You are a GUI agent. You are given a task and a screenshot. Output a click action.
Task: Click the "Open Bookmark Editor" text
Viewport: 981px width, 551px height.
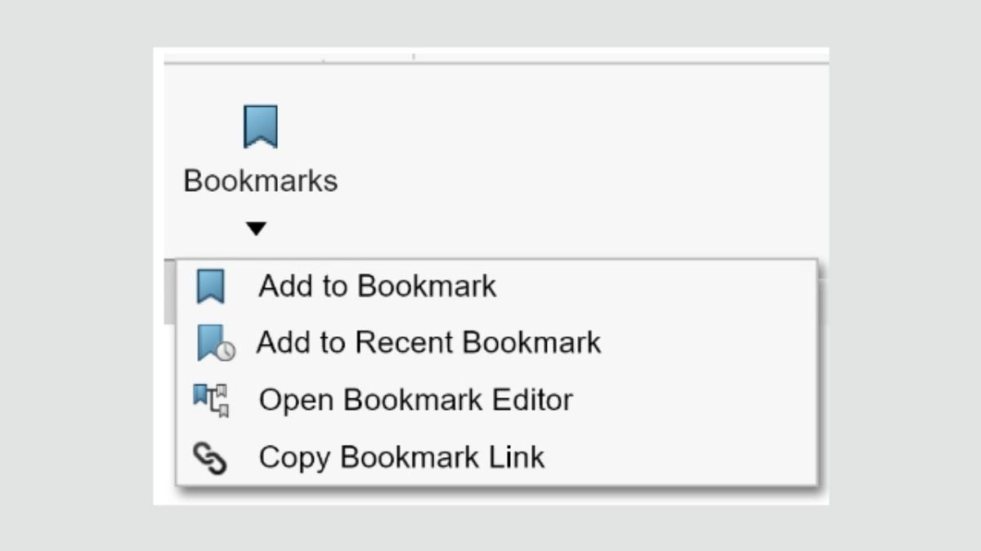click(415, 400)
